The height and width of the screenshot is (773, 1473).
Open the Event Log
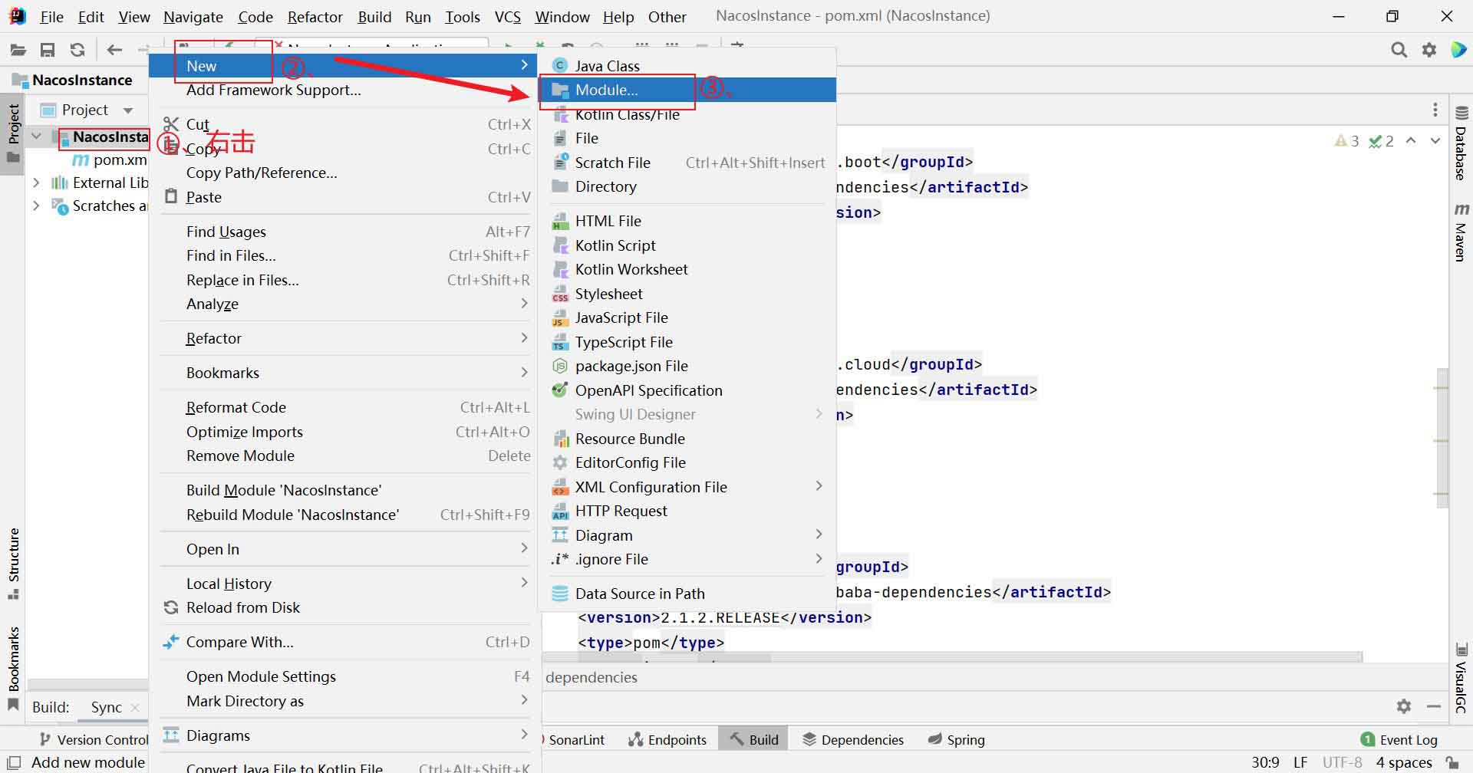[x=1399, y=739]
